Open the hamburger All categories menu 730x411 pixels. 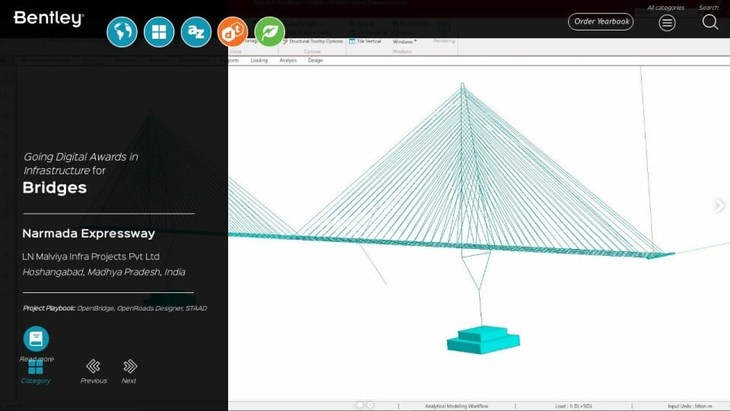click(x=667, y=22)
